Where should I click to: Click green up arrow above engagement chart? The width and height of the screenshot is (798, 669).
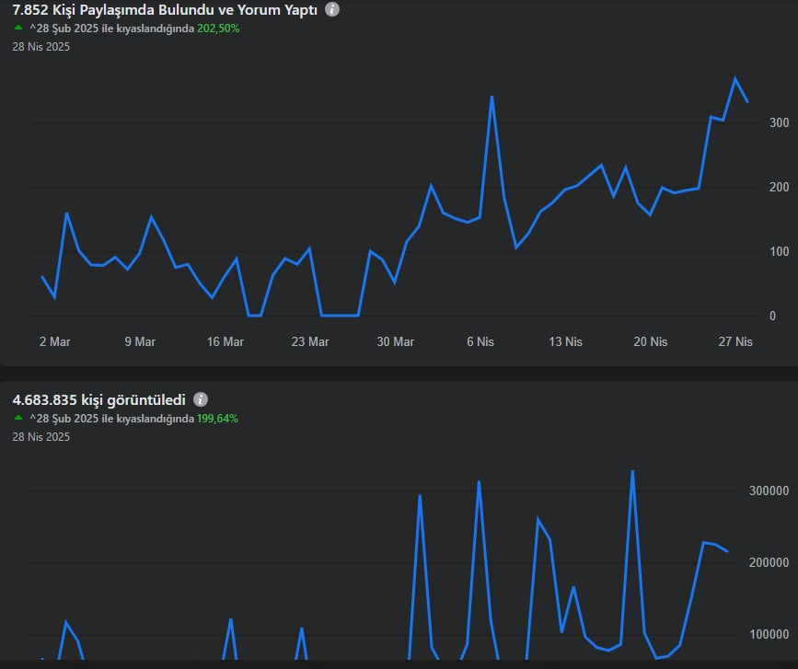[18, 28]
